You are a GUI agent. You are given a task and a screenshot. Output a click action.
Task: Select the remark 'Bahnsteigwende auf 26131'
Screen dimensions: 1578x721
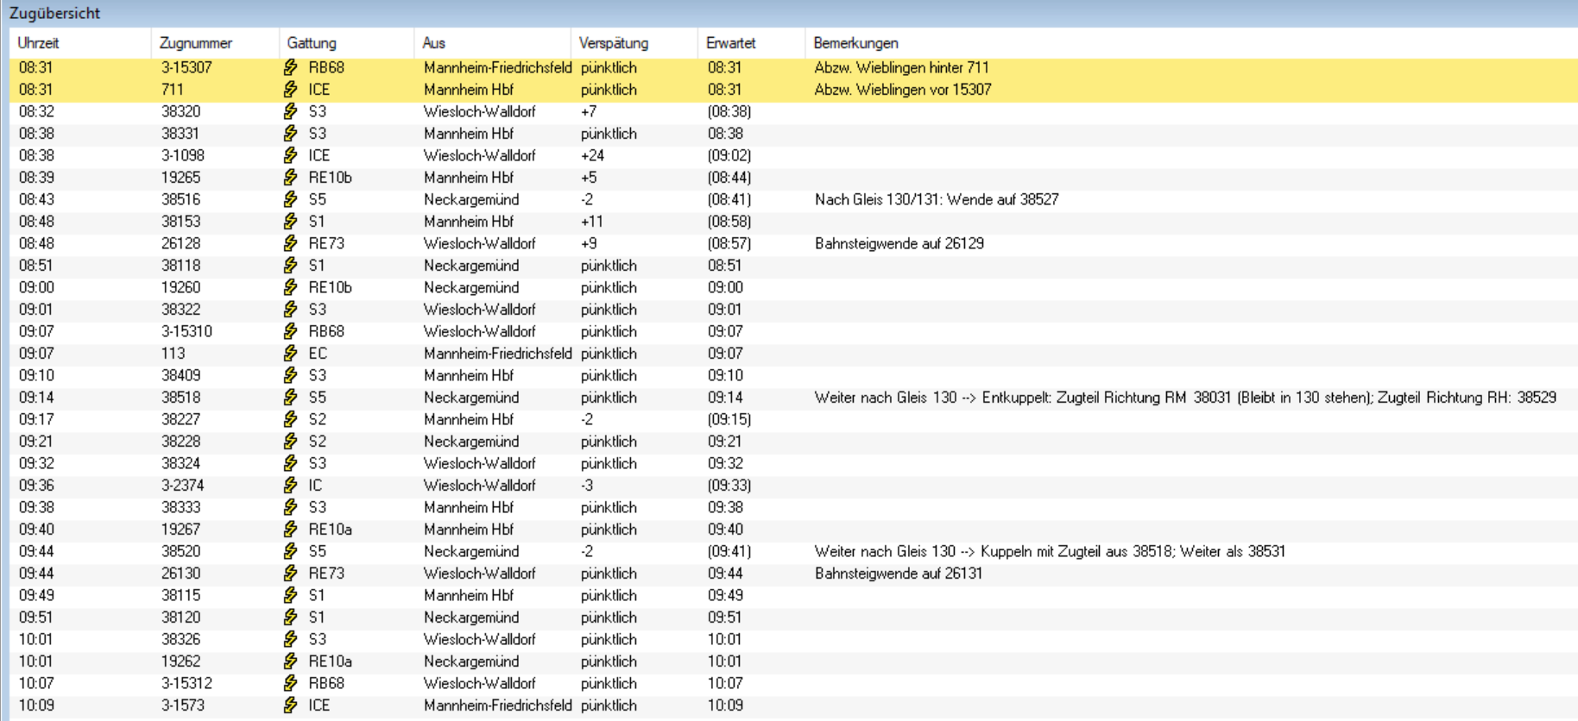898,574
